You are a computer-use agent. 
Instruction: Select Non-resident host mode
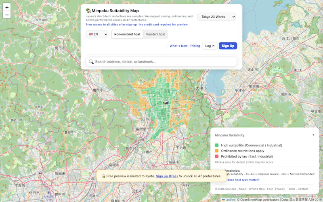click(x=127, y=34)
